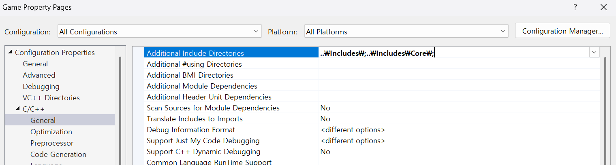Open the Platform dropdown

coord(406,32)
